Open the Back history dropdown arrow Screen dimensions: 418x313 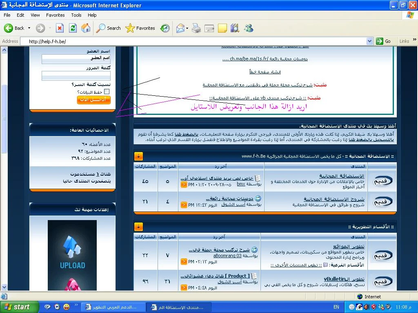click(29, 28)
